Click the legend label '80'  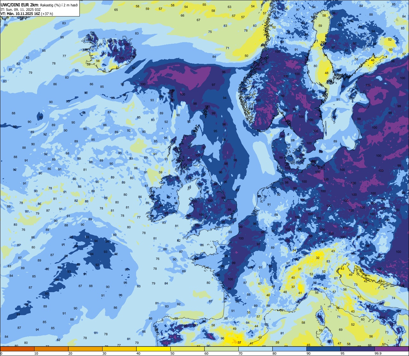pyautogui.click(x=274, y=353)
